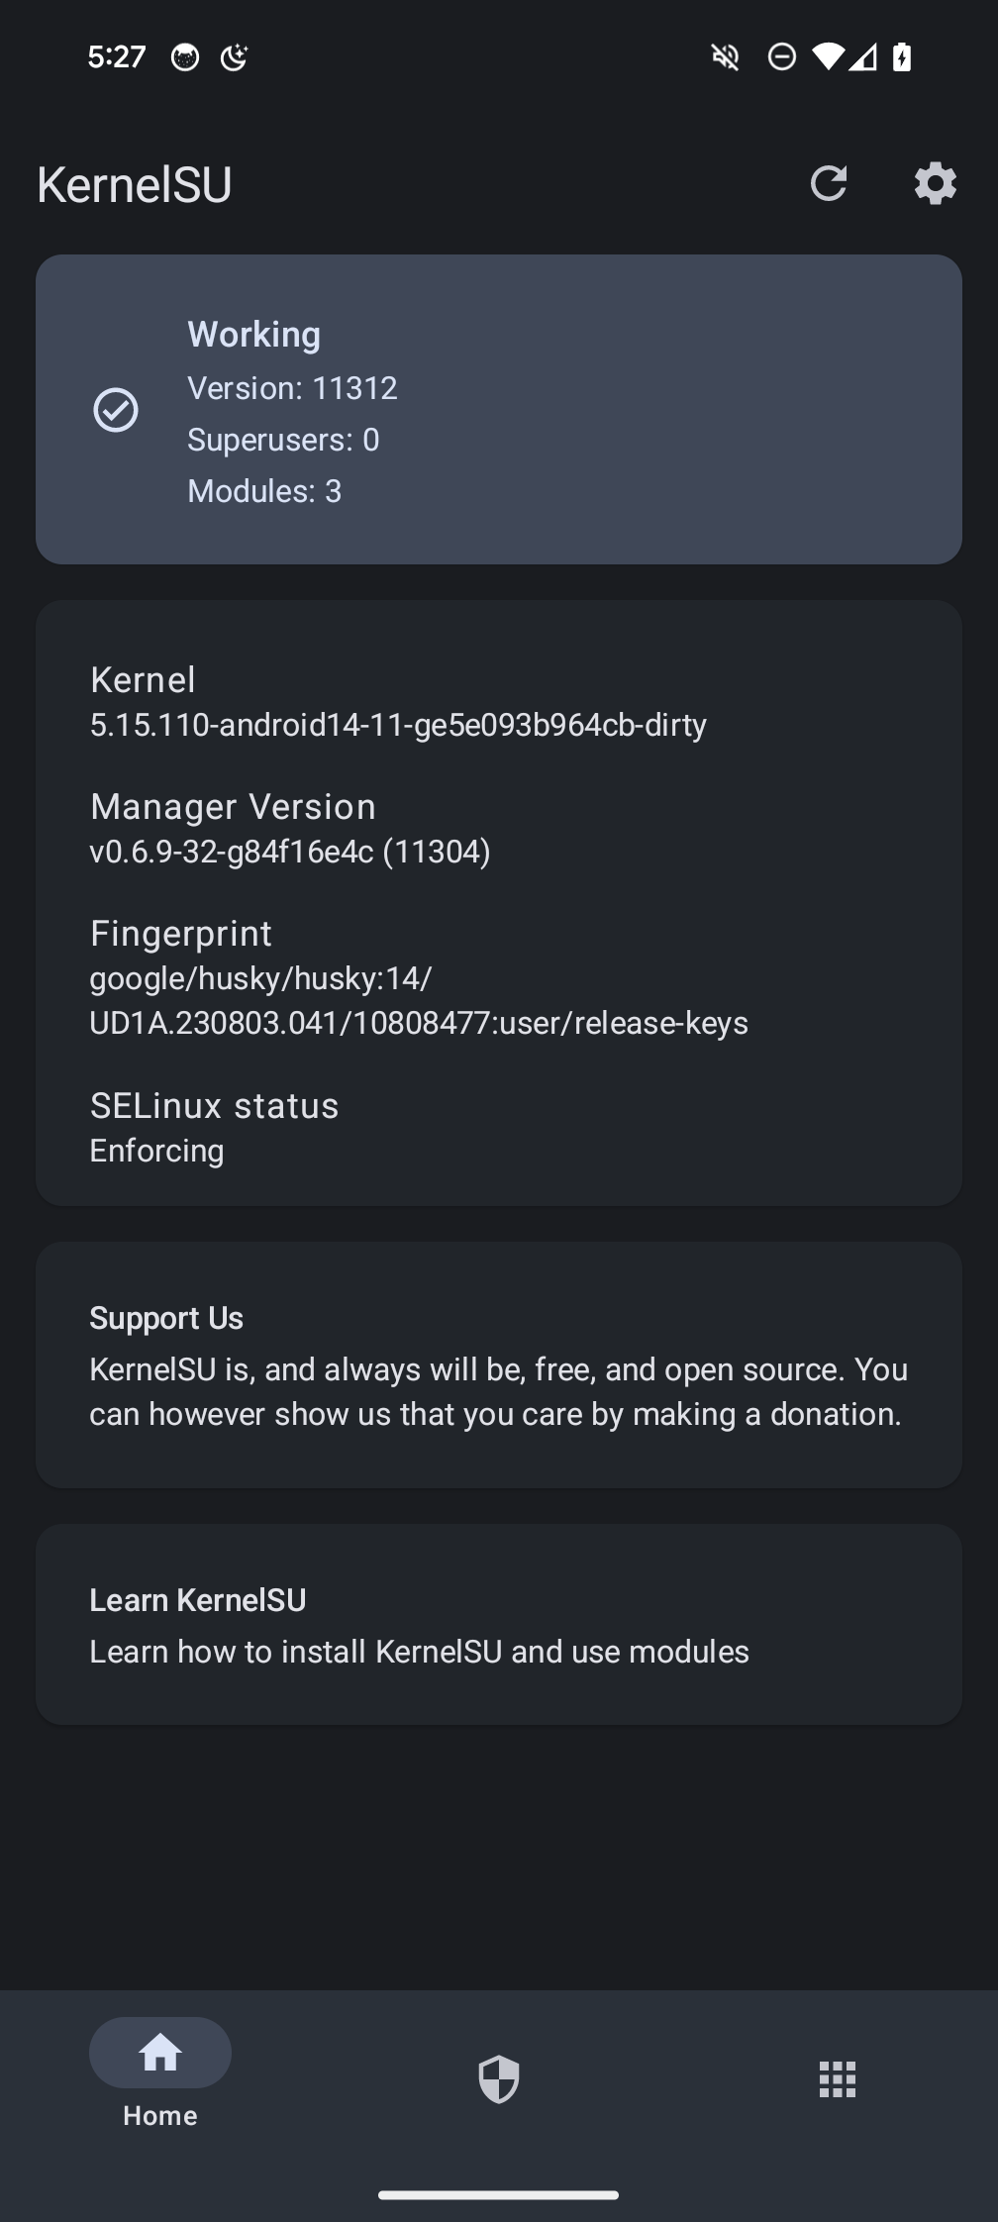
Task: Open the Modules grid icon
Action: pos(838,2079)
